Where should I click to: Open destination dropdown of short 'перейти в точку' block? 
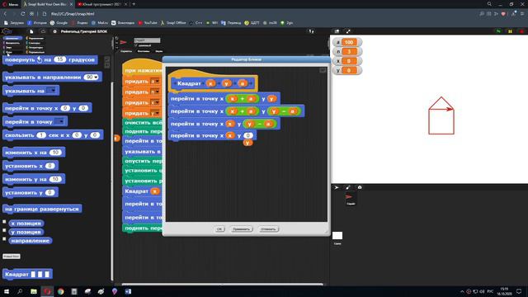60,121
